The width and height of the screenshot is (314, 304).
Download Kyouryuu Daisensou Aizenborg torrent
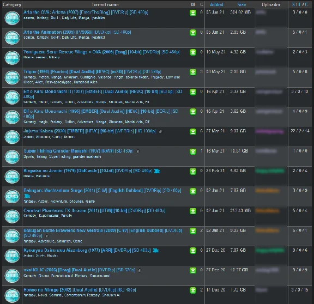193,251
